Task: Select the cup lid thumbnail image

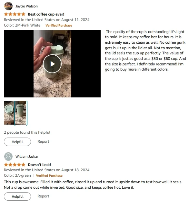Action: click(9, 113)
